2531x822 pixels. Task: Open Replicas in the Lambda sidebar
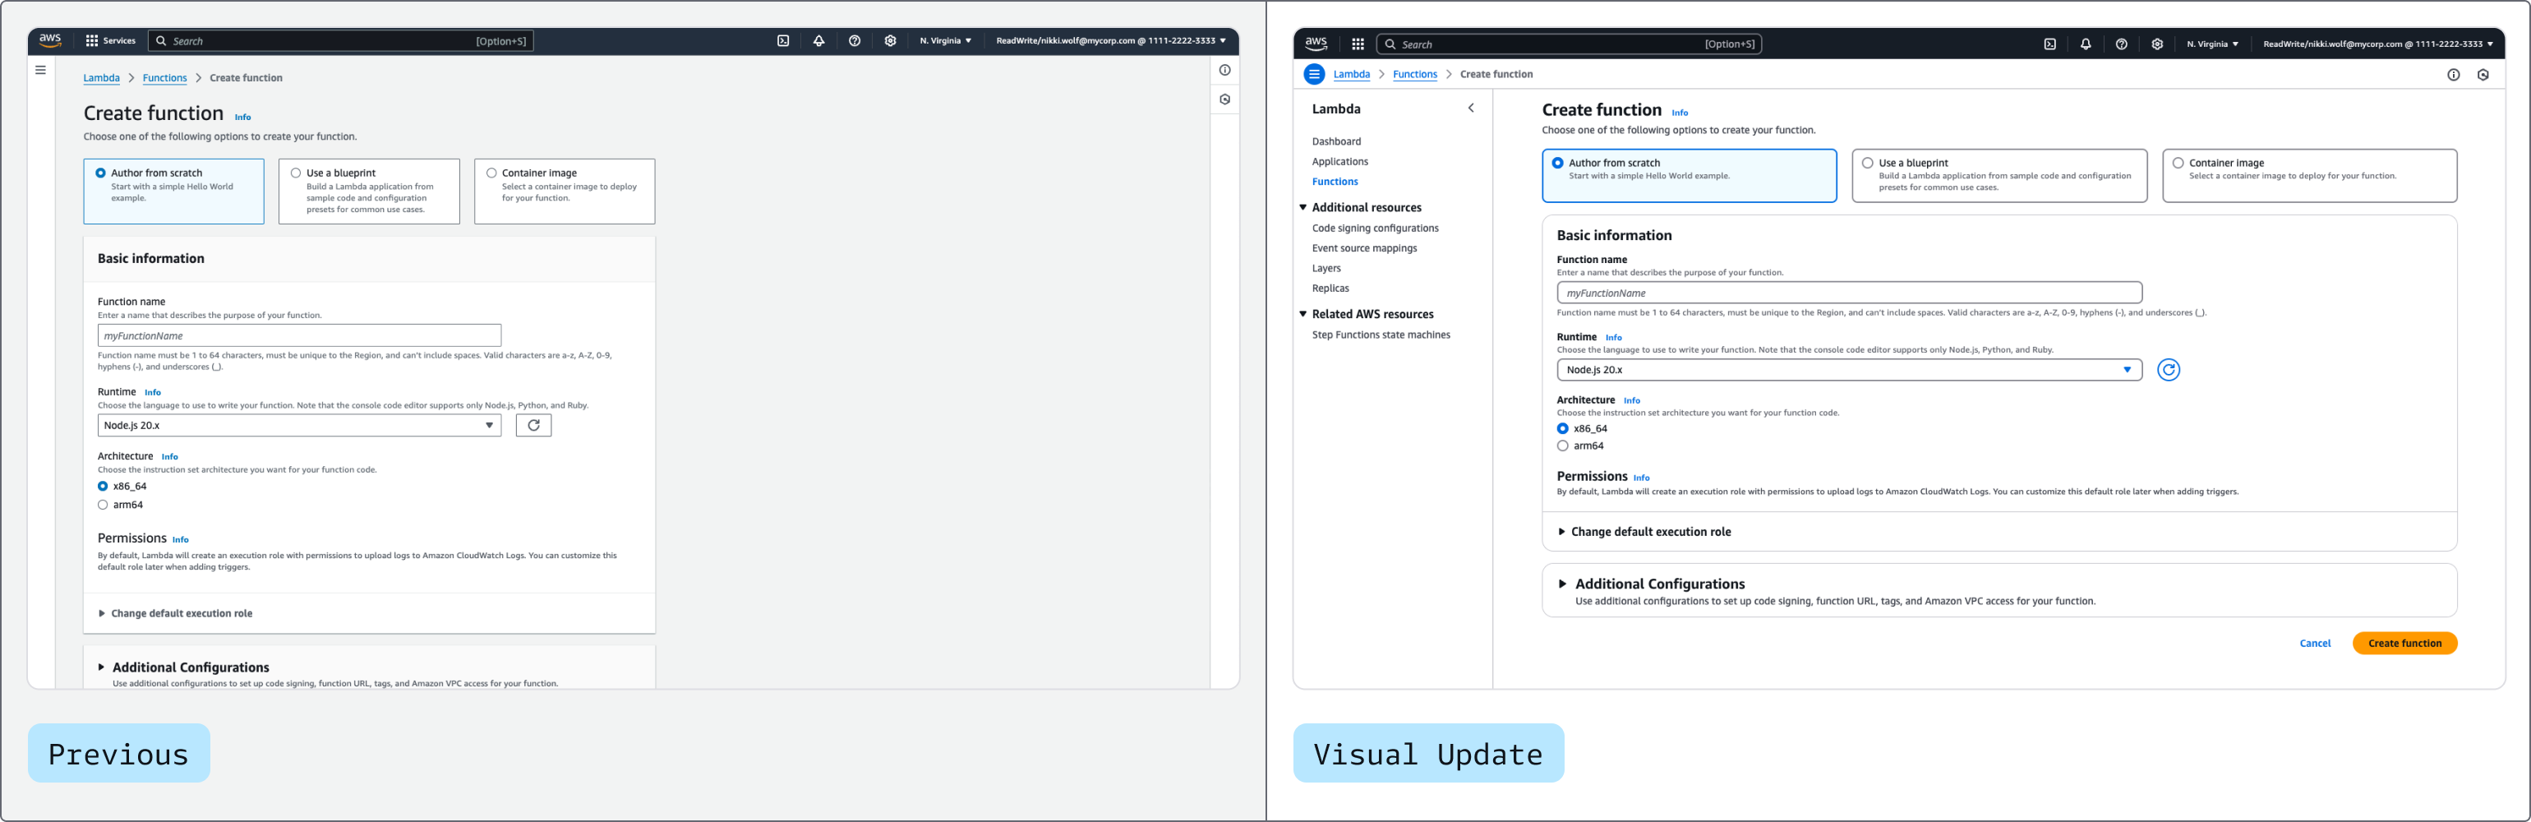coord(1330,288)
